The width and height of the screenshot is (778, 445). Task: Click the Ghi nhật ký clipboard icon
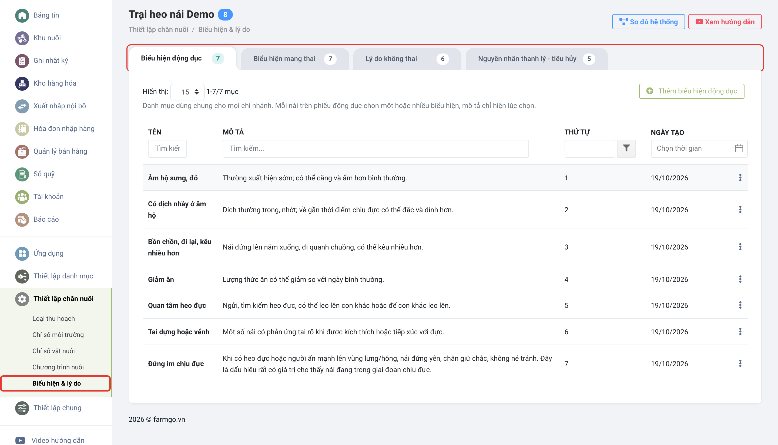click(x=22, y=60)
